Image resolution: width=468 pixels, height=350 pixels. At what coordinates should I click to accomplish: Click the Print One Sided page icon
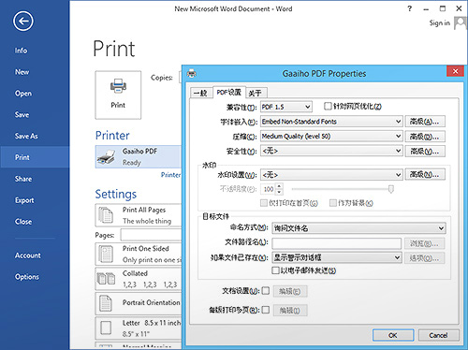click(106, 254)
